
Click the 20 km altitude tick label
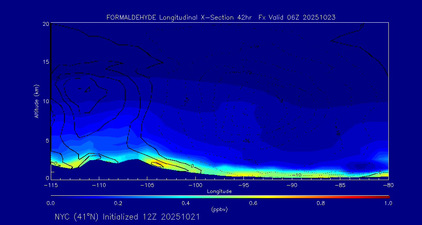(45, 24)
